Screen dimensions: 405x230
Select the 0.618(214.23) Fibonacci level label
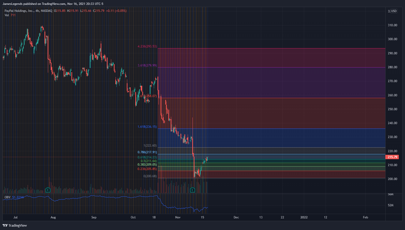(147, 157)
